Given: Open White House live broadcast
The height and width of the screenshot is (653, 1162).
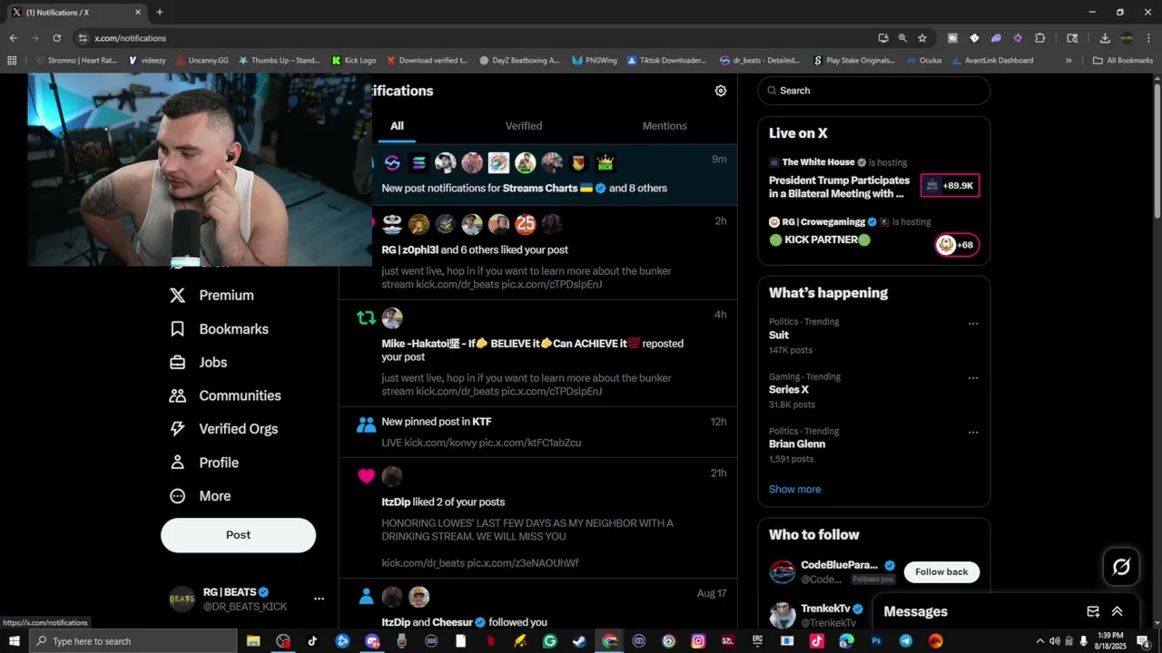Looking at the screenshot, I should coord(874,178).
